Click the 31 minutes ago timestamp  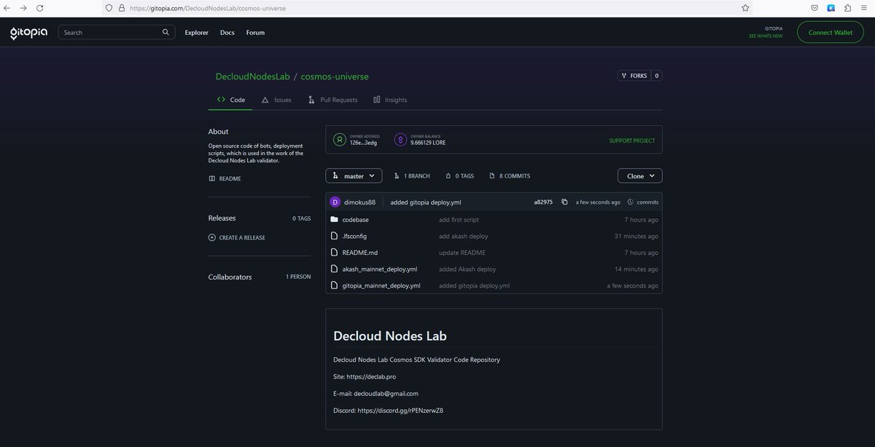pos(637,236)
